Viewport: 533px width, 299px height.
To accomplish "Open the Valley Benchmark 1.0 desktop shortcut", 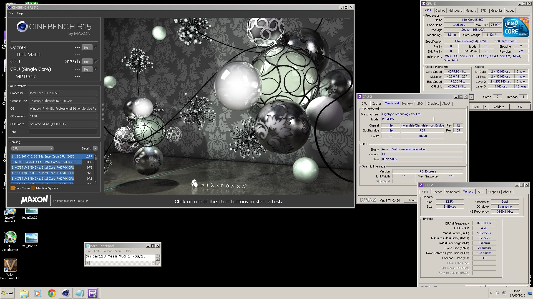I will tap(10, 269).
